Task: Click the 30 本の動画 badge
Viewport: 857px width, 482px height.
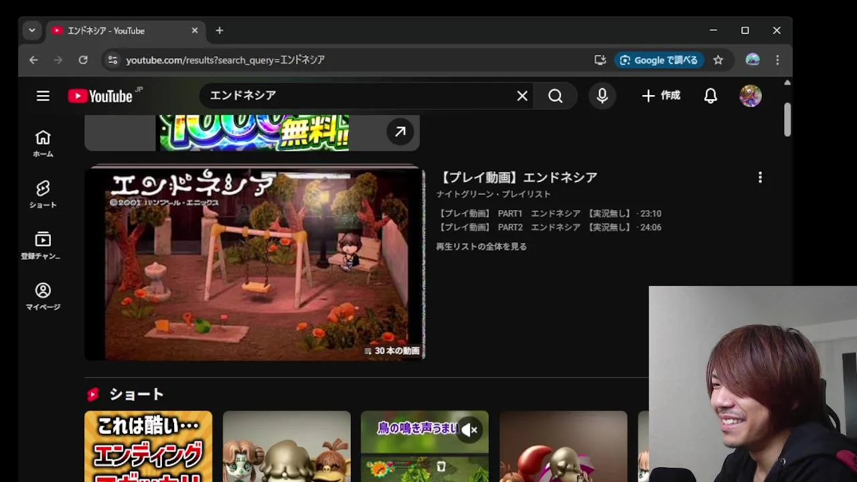Action: click(392, 351)
